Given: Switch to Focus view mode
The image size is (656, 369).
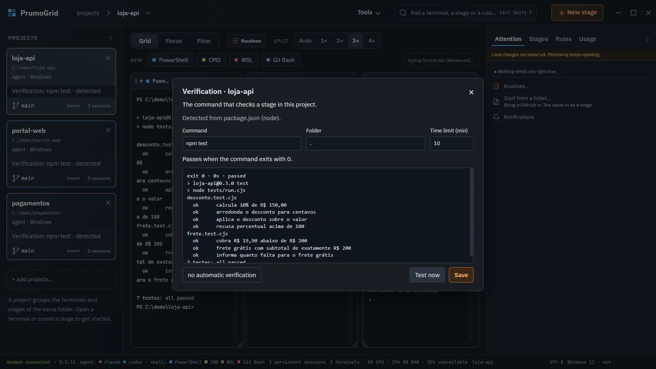Looking at the screenshot, I should (174, 41).
